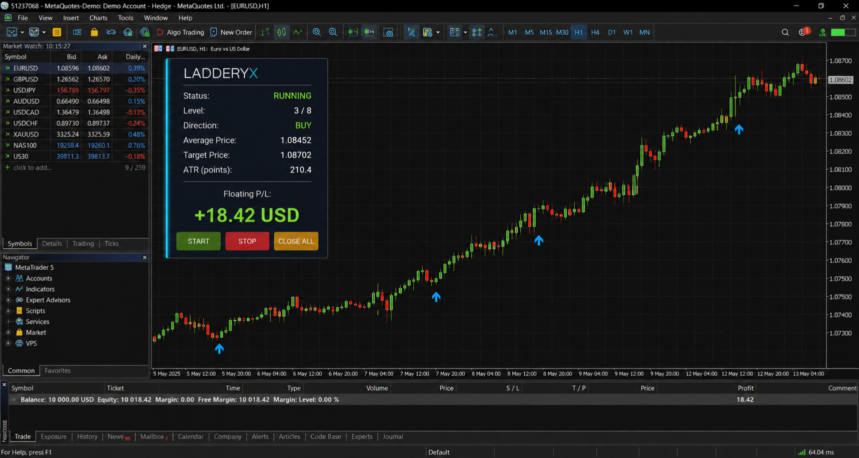This screenshot has width=859, height=458.
Task: Switch to the Favorites tab in Navigator
Action: click(58, 370)
